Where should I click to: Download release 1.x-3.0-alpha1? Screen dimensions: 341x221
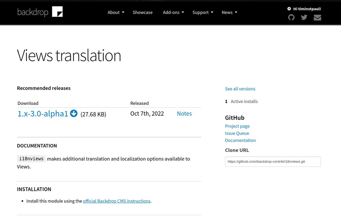coord(43,113)
